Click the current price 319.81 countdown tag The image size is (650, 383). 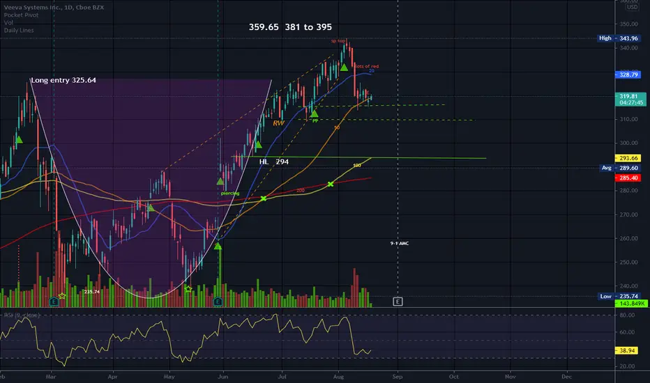pyautogui.click(x=630, y=100)
